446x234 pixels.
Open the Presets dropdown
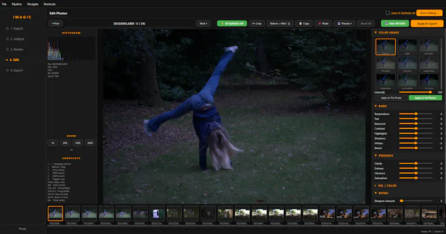[x=345, y=23]
